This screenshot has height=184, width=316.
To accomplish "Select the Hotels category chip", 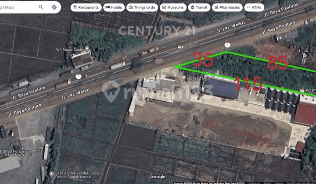I will [x=114, y=7].
